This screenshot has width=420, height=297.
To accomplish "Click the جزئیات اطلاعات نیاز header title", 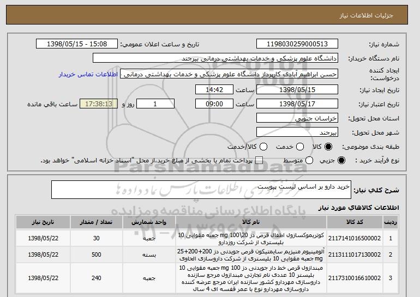I will [x=366, y=15].
